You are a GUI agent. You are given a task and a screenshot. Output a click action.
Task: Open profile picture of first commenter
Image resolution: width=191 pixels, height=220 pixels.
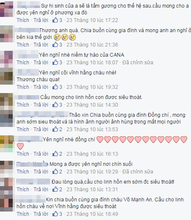tap(6, 9)
